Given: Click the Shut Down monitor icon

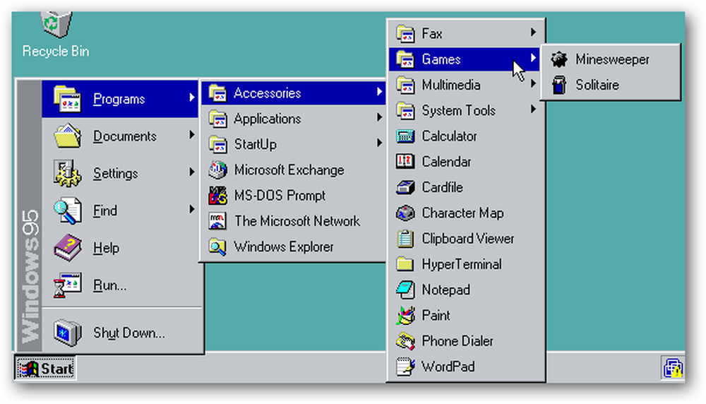Looking at the screenshot, I should click(68, 333).
